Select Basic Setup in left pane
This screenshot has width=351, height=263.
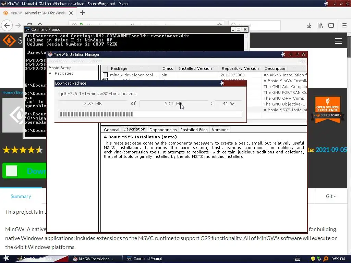(x=60, y=68)
